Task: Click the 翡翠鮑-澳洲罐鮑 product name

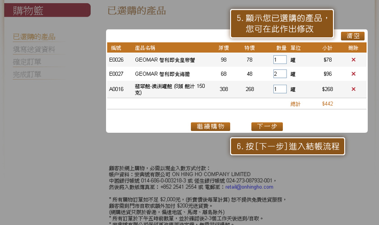Action: coord(170,89)
